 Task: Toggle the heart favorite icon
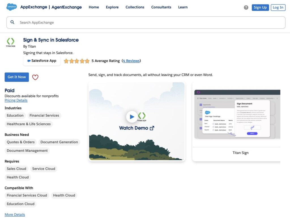point(35,77)
